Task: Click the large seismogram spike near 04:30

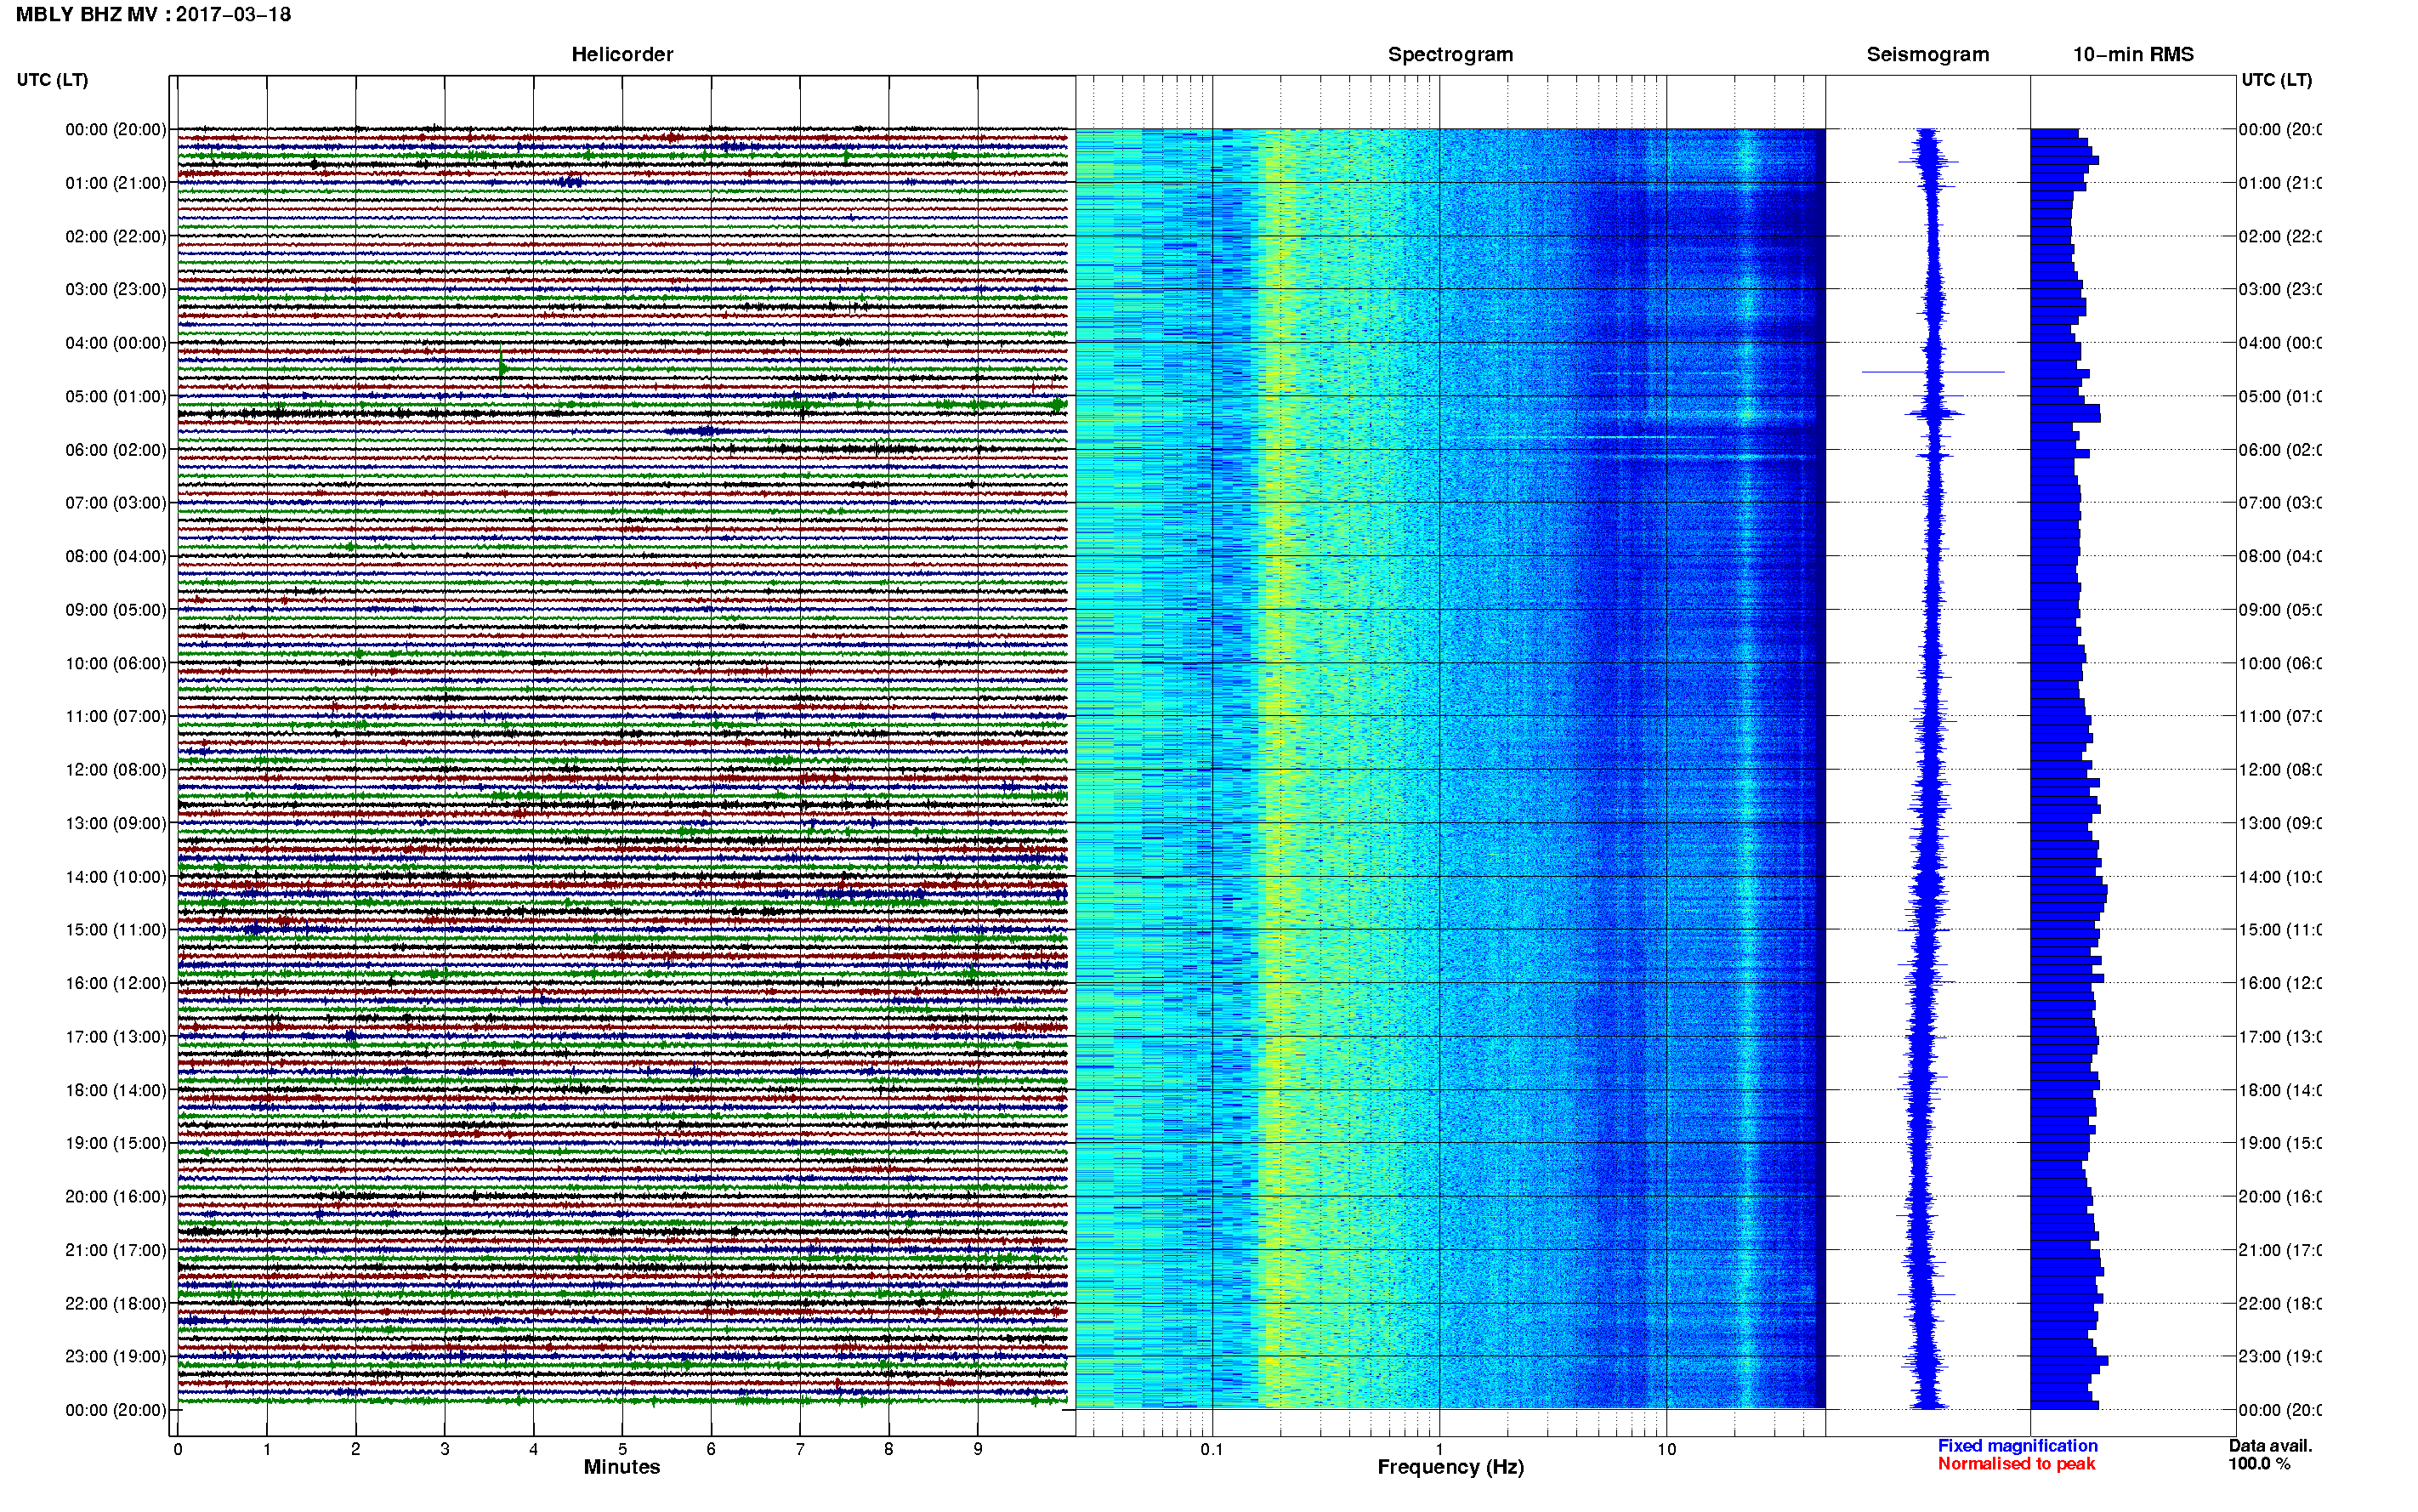Action: coord(1933,372)
